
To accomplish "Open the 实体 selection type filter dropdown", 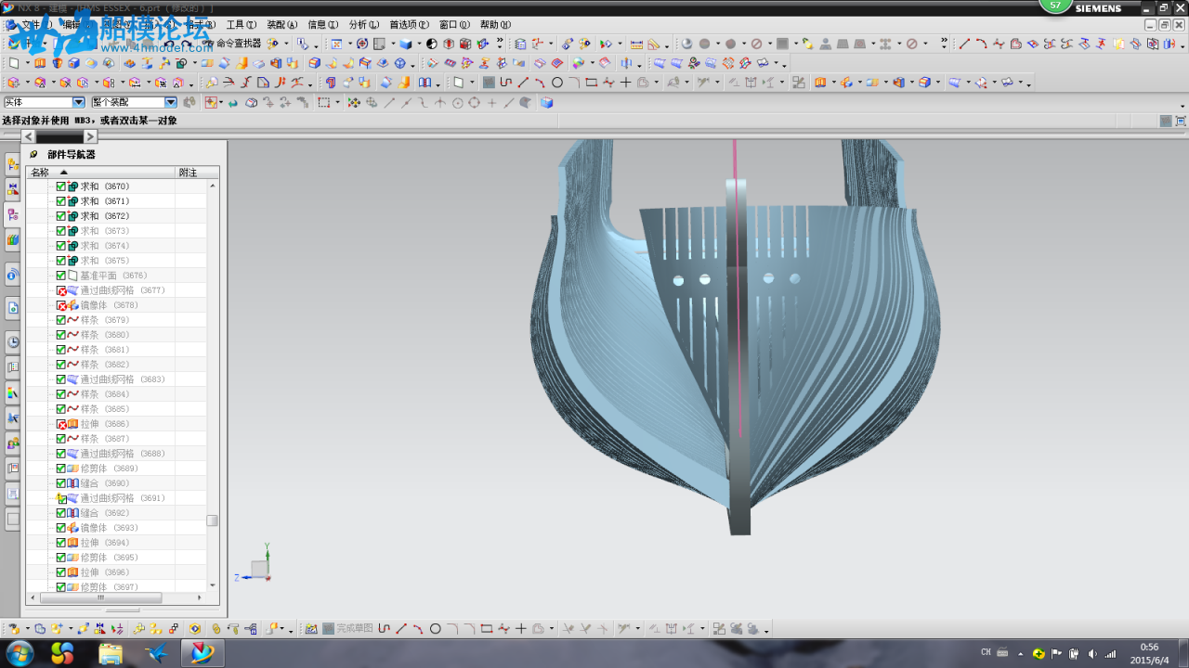I will tap(79, 102).
